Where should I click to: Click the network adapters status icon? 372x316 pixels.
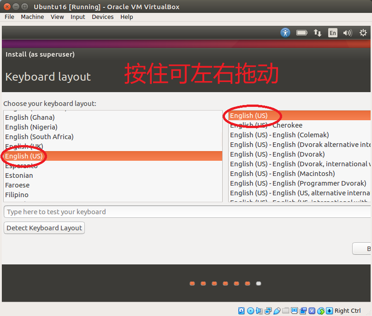pyautogui.click(x=268, y=310)
